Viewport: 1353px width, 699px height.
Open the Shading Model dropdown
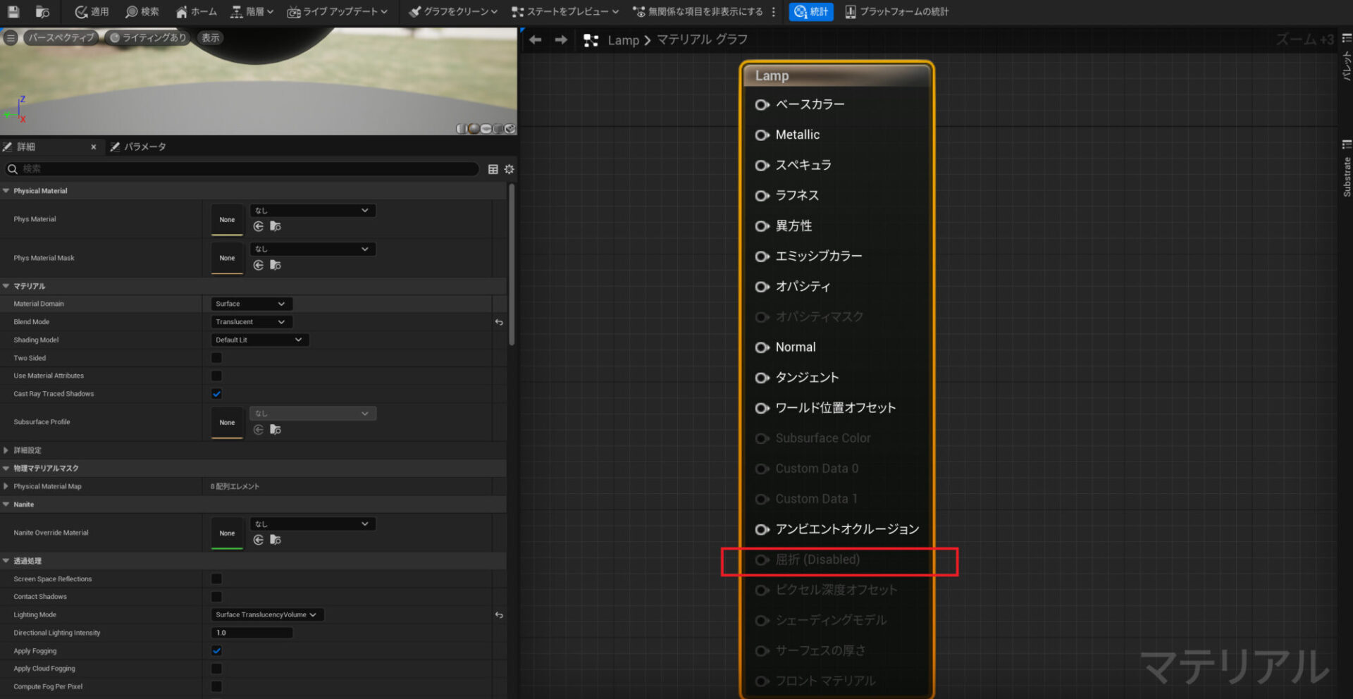(259, 340)
